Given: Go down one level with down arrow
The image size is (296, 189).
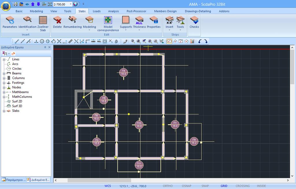Looking at the screenshot, I should pos(38,4).
